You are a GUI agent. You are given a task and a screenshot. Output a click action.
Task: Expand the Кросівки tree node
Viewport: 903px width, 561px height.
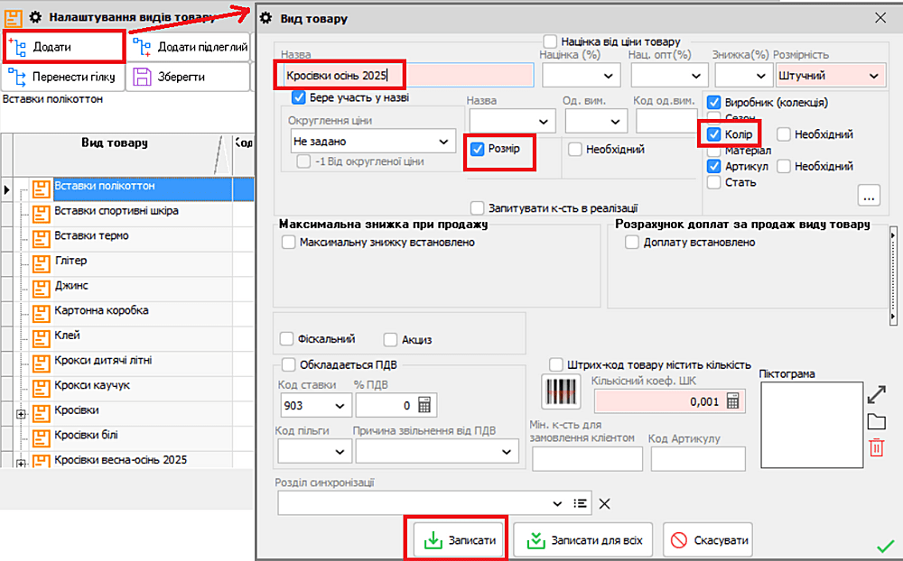[x=21, y=412]
